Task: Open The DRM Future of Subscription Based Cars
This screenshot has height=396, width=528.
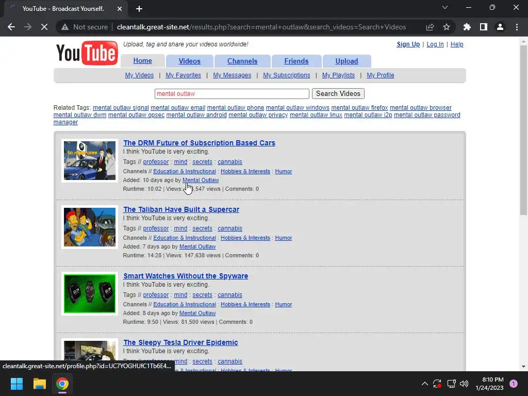Action: 200,143
